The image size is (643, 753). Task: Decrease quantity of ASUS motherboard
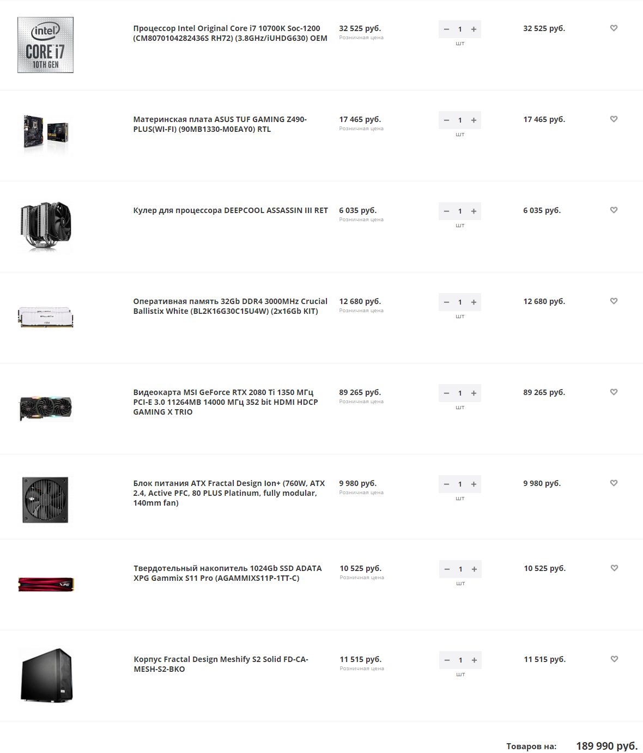[x=446, y=120]
